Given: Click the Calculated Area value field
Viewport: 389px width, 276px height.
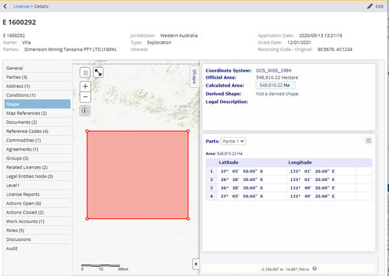Looking at the screenshot, I should click(x=275, y=85).
